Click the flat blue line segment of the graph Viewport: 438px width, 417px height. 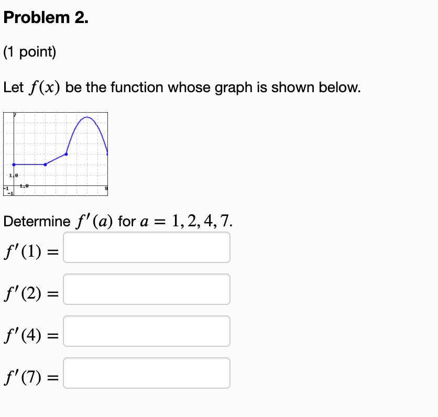29,164
